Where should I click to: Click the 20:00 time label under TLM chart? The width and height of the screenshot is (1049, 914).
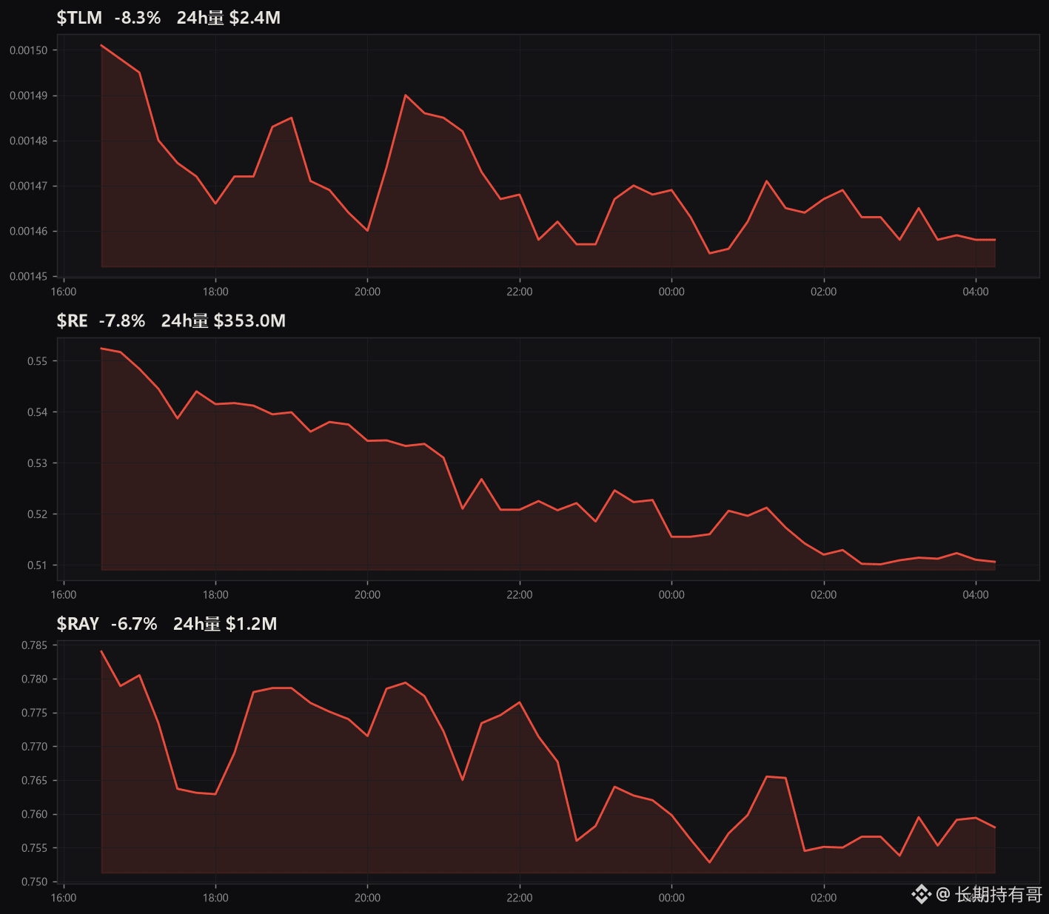(x=367, y=292)
